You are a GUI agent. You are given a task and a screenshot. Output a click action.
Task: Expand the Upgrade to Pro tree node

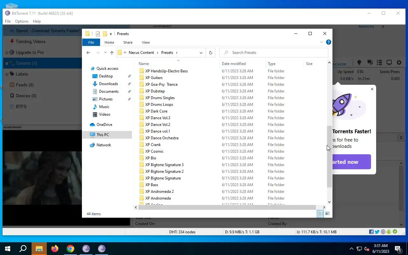[7, 53]
